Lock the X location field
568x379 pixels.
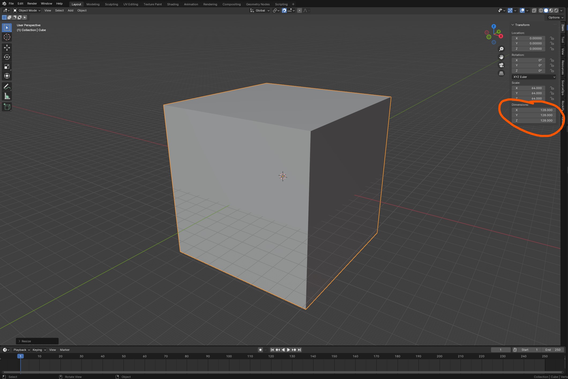tap(552, 38)
